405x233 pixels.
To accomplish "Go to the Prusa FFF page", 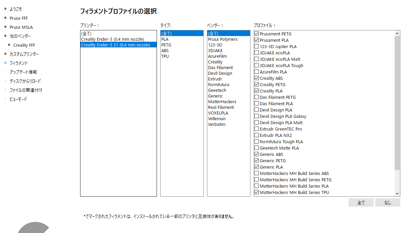I will coord(19,18).
